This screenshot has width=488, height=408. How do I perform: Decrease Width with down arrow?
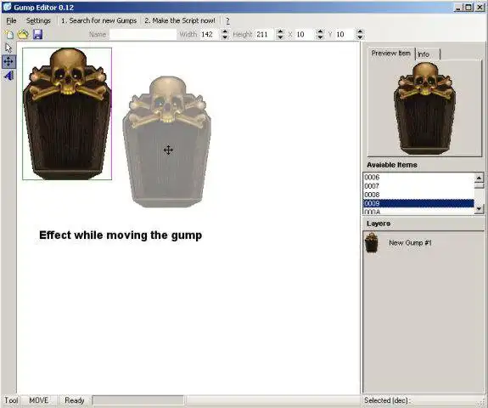tap(225, 37)
